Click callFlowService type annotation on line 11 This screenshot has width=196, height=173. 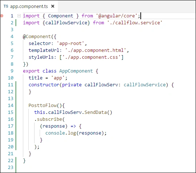pyautogui.click(x=145, y=85)
